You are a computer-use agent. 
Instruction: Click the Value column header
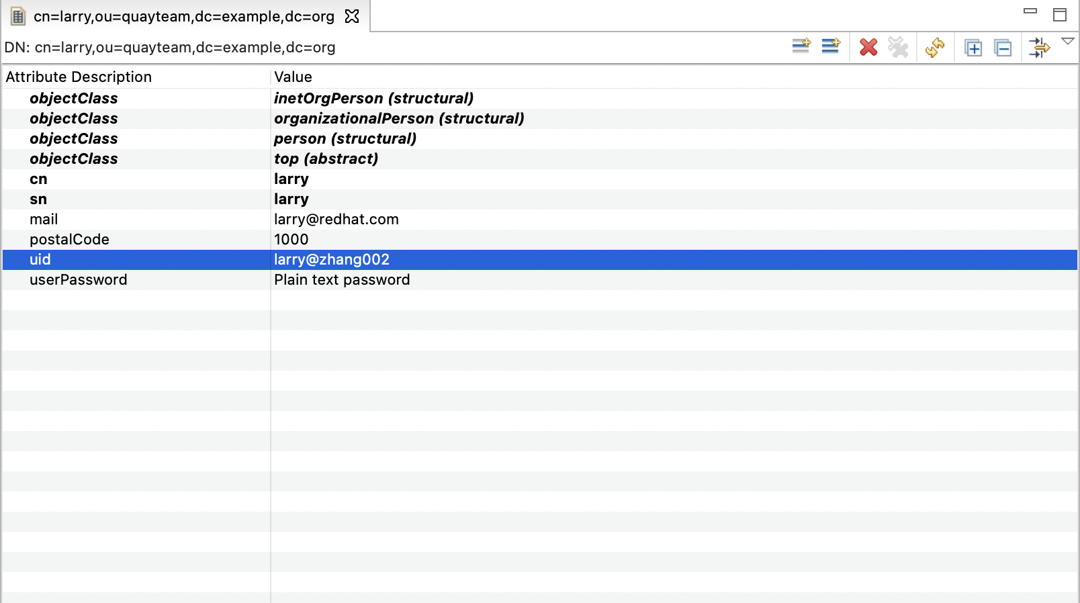(x=293, y=77)
